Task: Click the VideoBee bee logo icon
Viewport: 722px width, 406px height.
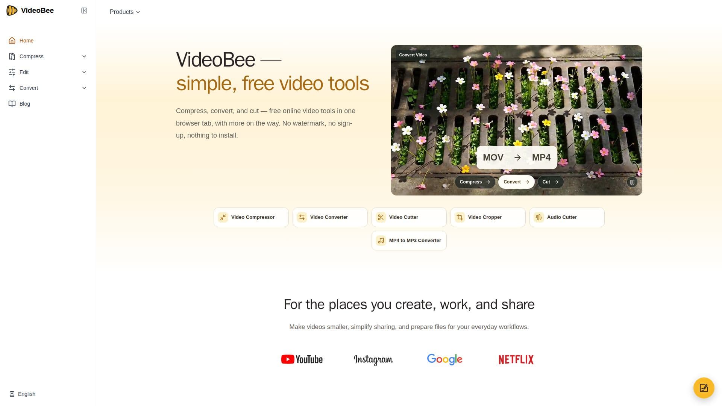Action: tap(12, 11)
